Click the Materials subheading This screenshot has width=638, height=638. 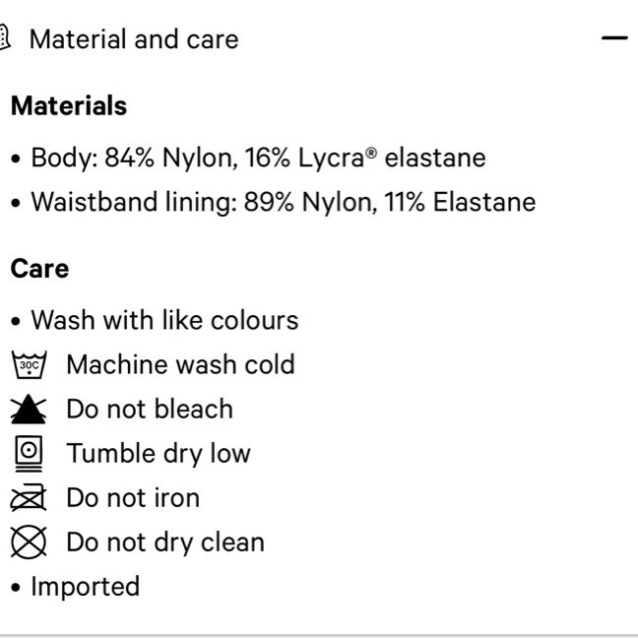click(69, 105)
